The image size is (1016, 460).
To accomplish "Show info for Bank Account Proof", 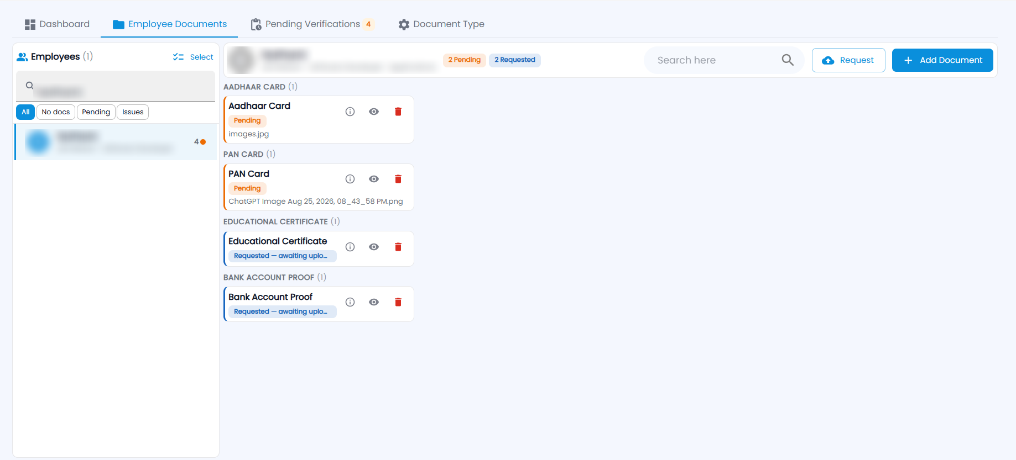I will tap(350, 302).
